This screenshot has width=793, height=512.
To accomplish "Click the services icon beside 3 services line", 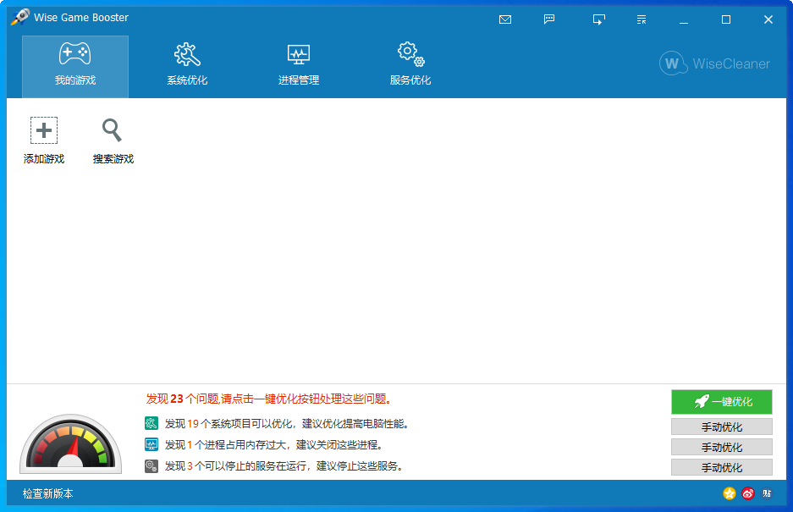I will click(152, 465).
